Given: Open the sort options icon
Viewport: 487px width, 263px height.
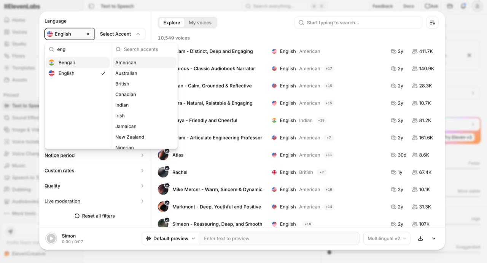Looking at the screenshot, I should coord(432,22).
